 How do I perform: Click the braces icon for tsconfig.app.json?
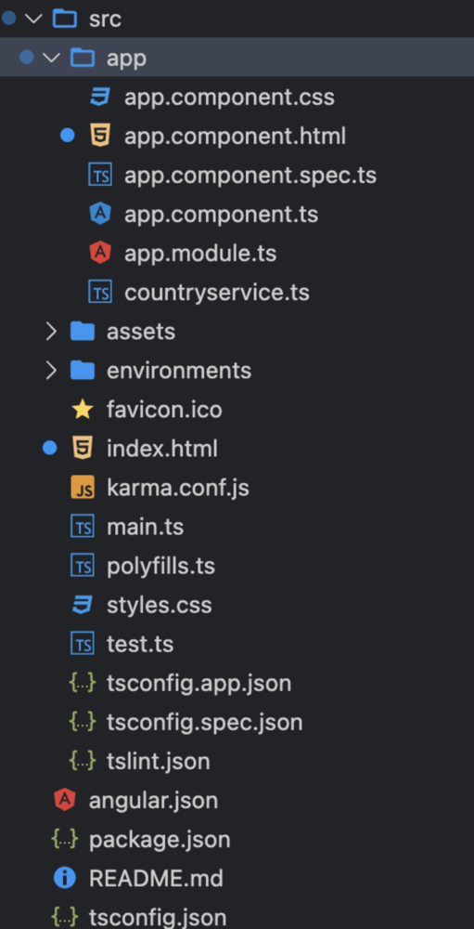(x=83, y=683)
